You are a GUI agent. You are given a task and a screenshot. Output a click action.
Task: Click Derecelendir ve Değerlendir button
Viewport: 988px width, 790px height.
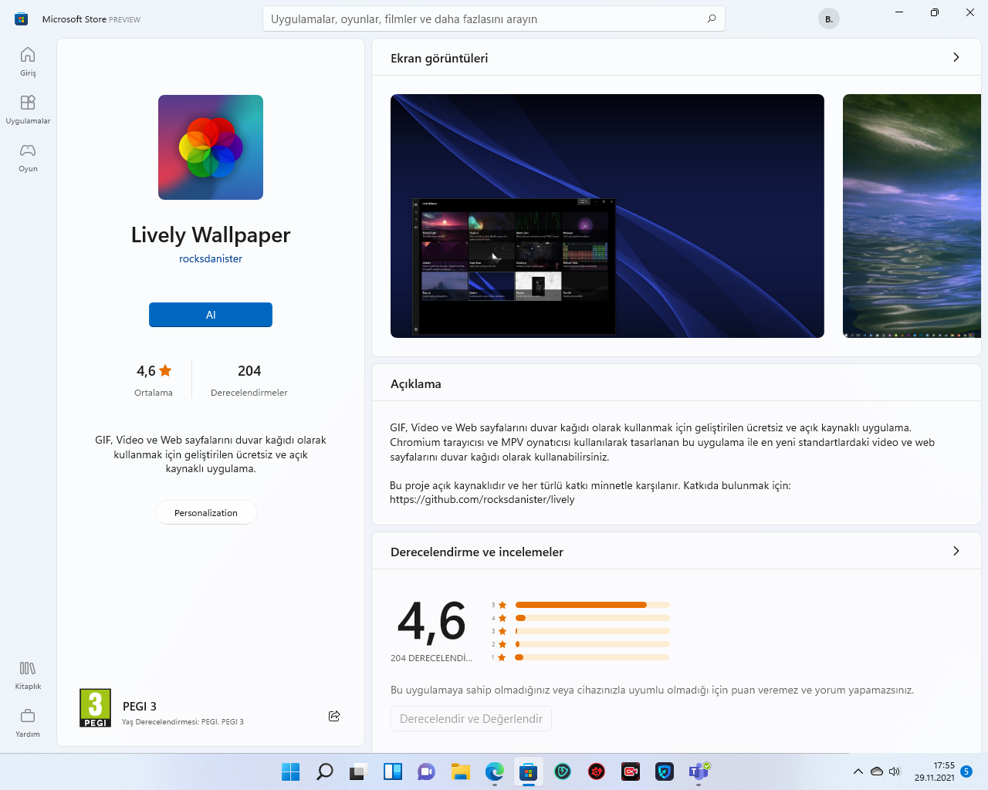pyautogui.click(x=471, y=718)
